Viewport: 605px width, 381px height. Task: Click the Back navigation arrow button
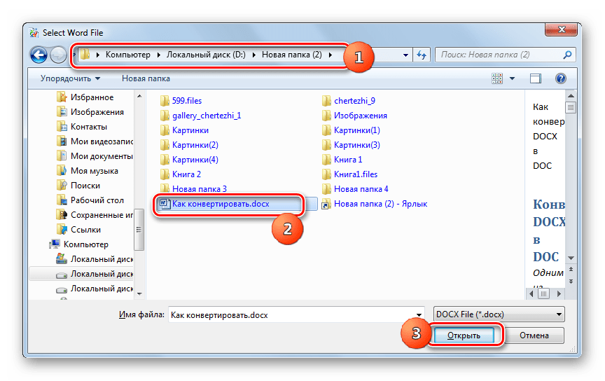point(39,55)
